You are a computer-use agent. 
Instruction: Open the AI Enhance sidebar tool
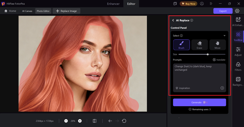click(238, 22)
